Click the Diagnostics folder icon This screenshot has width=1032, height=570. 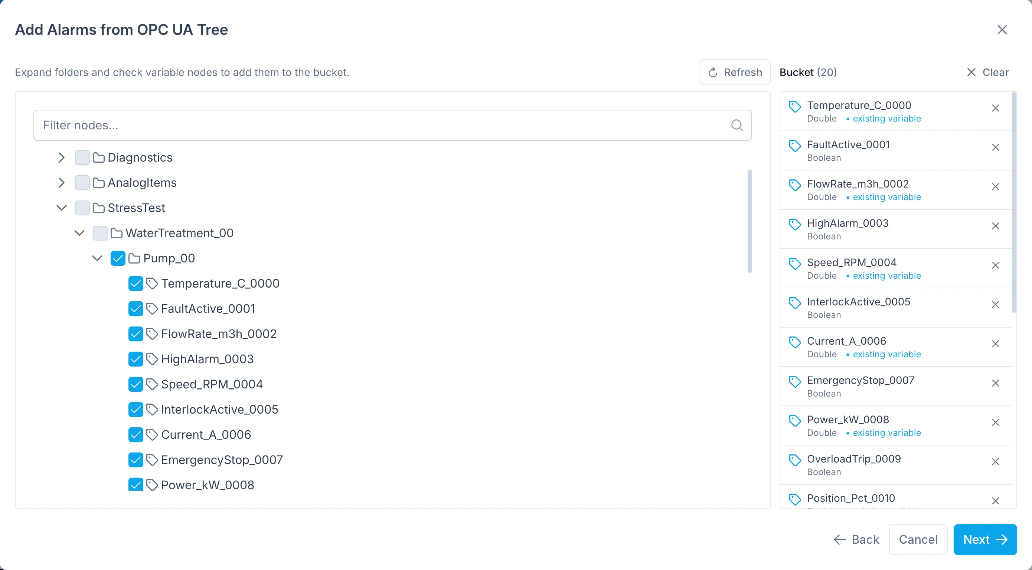(x=98, y=158)
